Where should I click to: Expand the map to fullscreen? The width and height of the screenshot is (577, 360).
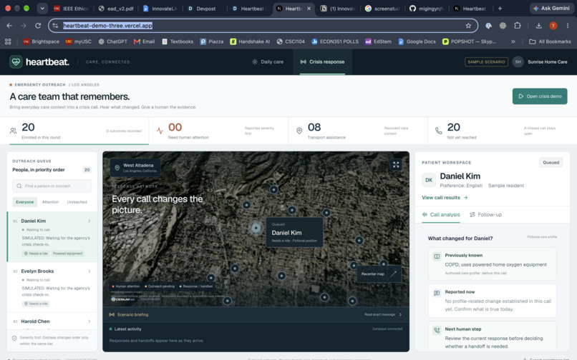coord(396,164)
